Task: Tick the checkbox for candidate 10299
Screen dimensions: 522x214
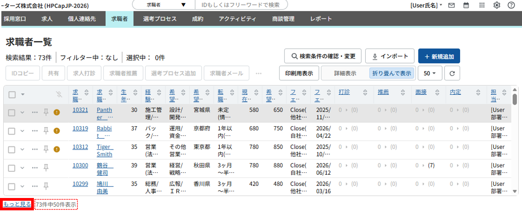Action: click(12, 186)
